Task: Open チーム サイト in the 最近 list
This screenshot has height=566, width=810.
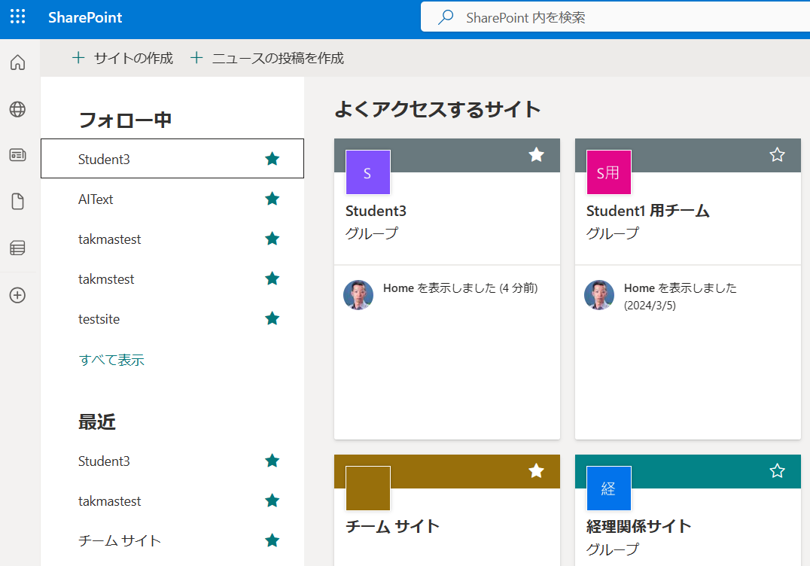Action: pos(120,540)
